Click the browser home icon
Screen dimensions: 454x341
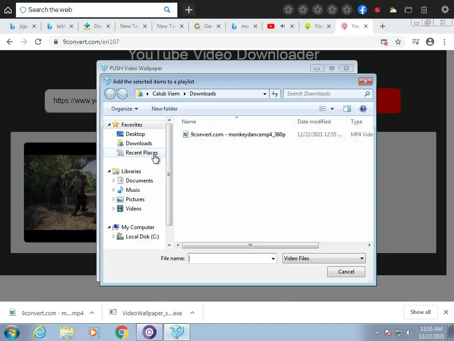pyautogui.click(x=8, y=10)
